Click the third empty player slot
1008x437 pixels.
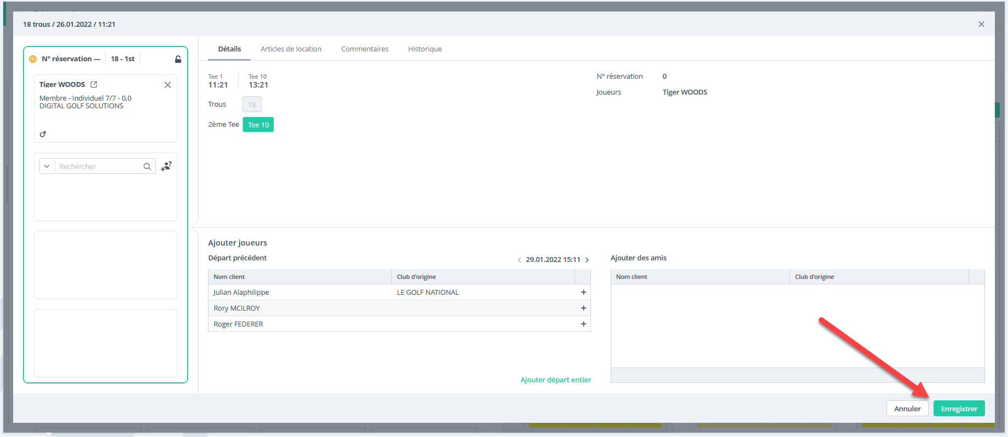(x=106, y=265)
